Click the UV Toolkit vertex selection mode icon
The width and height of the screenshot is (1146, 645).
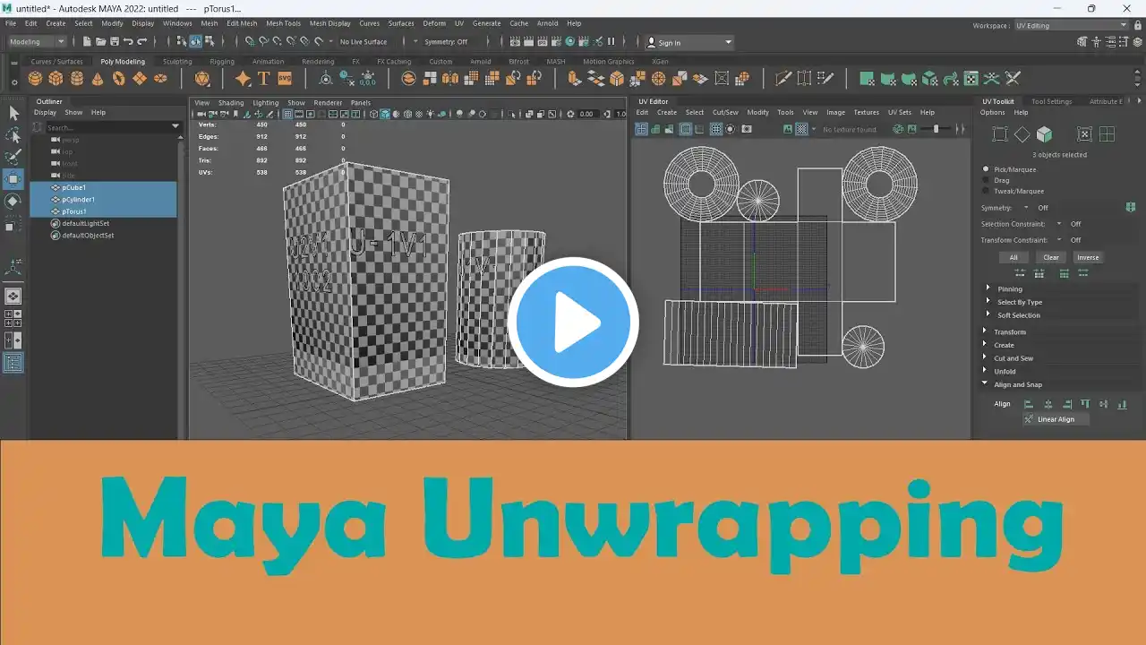click(1000, 134)
